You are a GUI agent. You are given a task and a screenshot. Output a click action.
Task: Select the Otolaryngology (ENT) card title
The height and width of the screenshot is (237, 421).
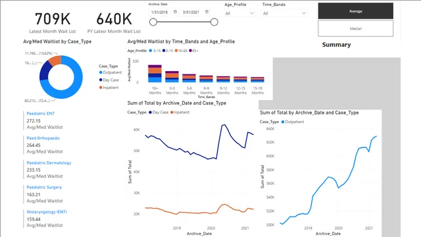click(x=47, y=212)
